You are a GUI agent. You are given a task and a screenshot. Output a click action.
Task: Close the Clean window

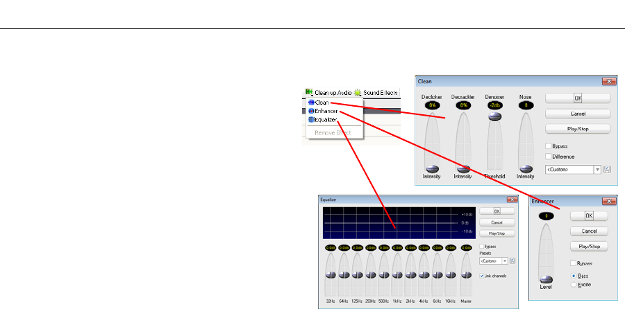pyautogui.click(x=609, y=82)
